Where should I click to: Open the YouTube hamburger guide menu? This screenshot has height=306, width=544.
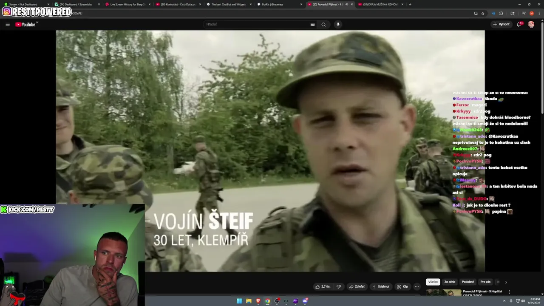pos(7,24)
